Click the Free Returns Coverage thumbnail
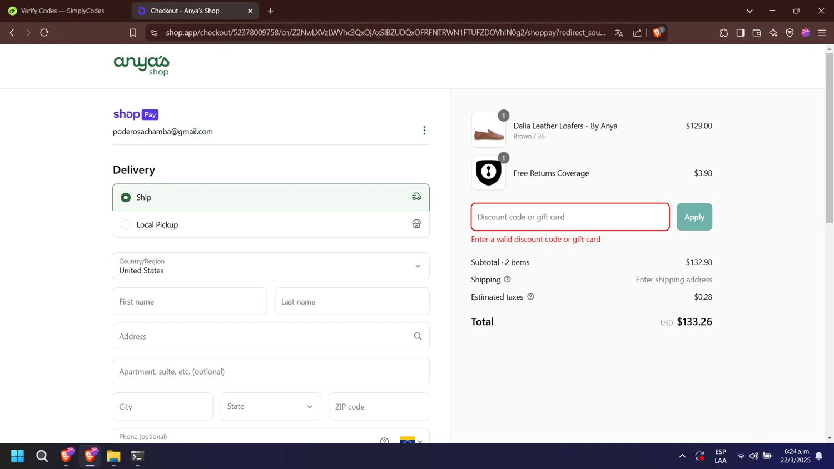 pos(489,173)
